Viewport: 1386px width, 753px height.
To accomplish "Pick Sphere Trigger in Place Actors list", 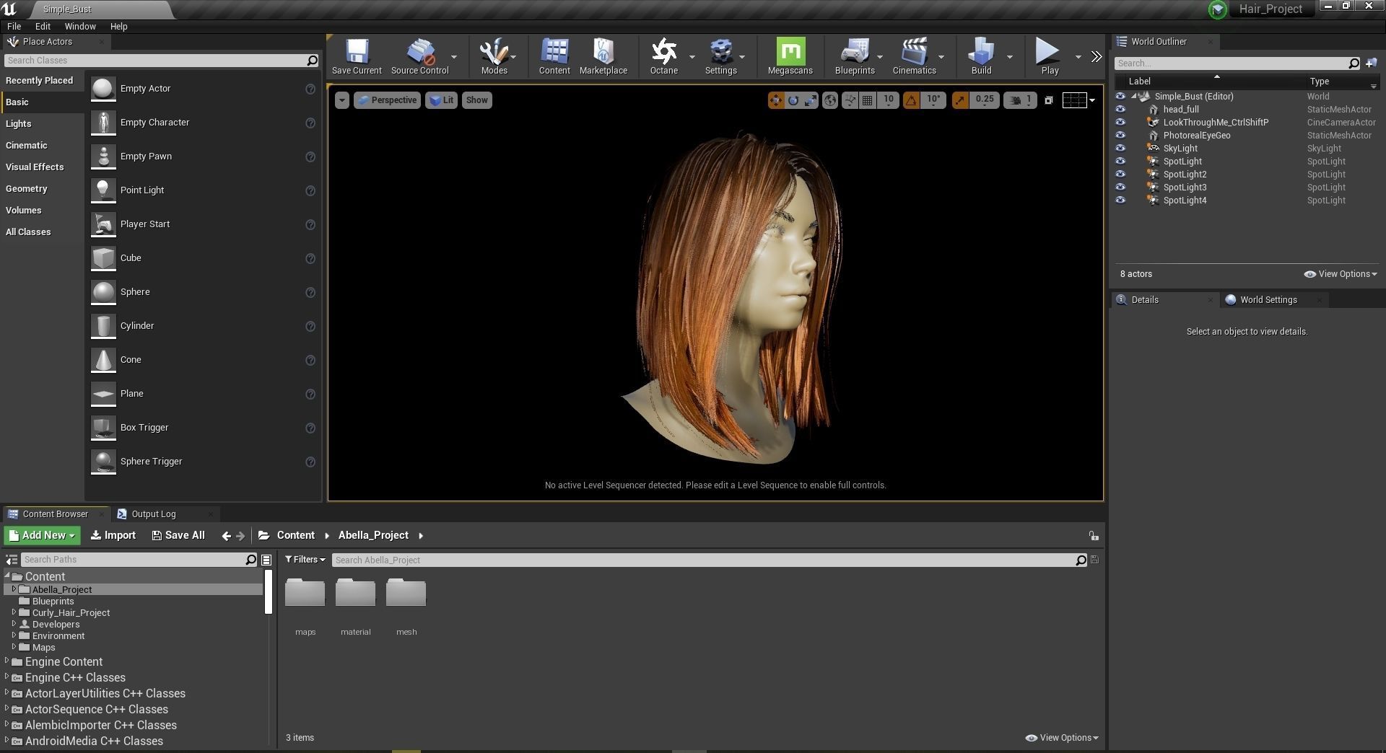I will pos(203,462).
